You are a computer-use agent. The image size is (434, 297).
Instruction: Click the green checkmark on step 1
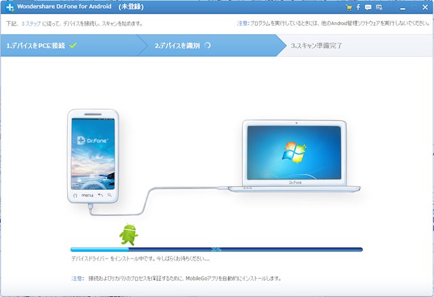(x=73, y=45)
